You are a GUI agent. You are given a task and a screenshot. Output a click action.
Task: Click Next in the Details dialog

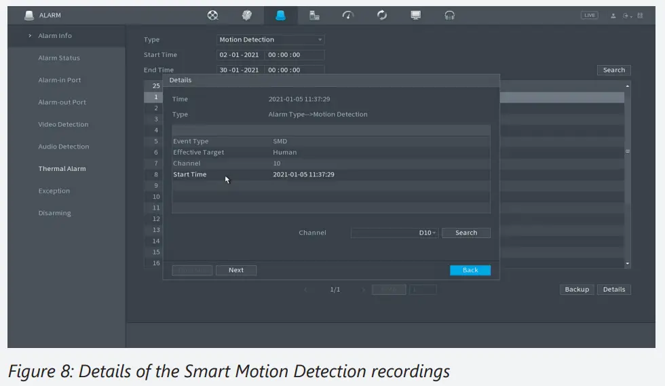235,270
